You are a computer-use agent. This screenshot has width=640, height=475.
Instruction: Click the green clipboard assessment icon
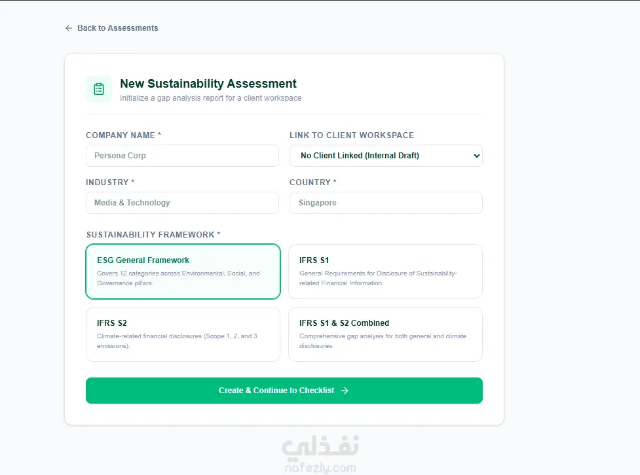[x=99, y=89]
